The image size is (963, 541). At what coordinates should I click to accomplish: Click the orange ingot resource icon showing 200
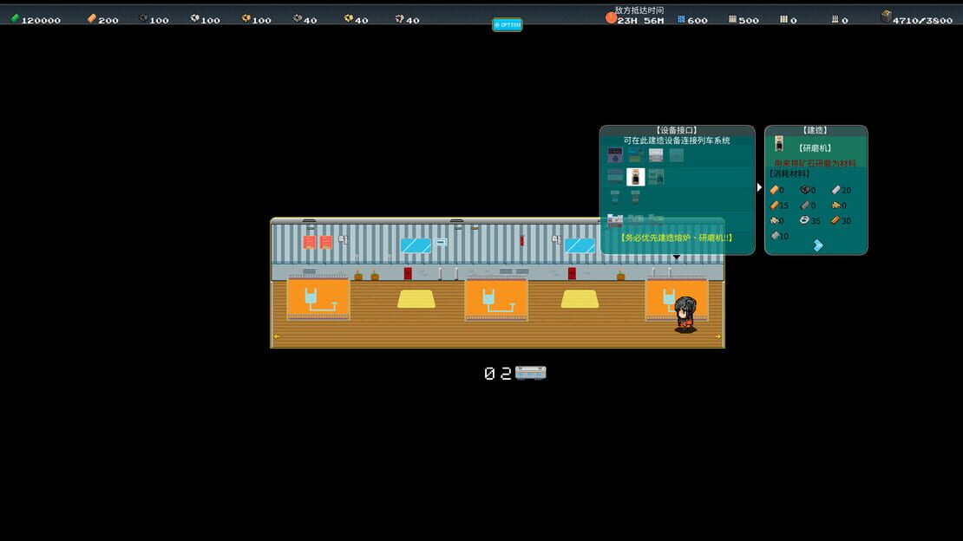pyautogui.click(x=91, y=19)
